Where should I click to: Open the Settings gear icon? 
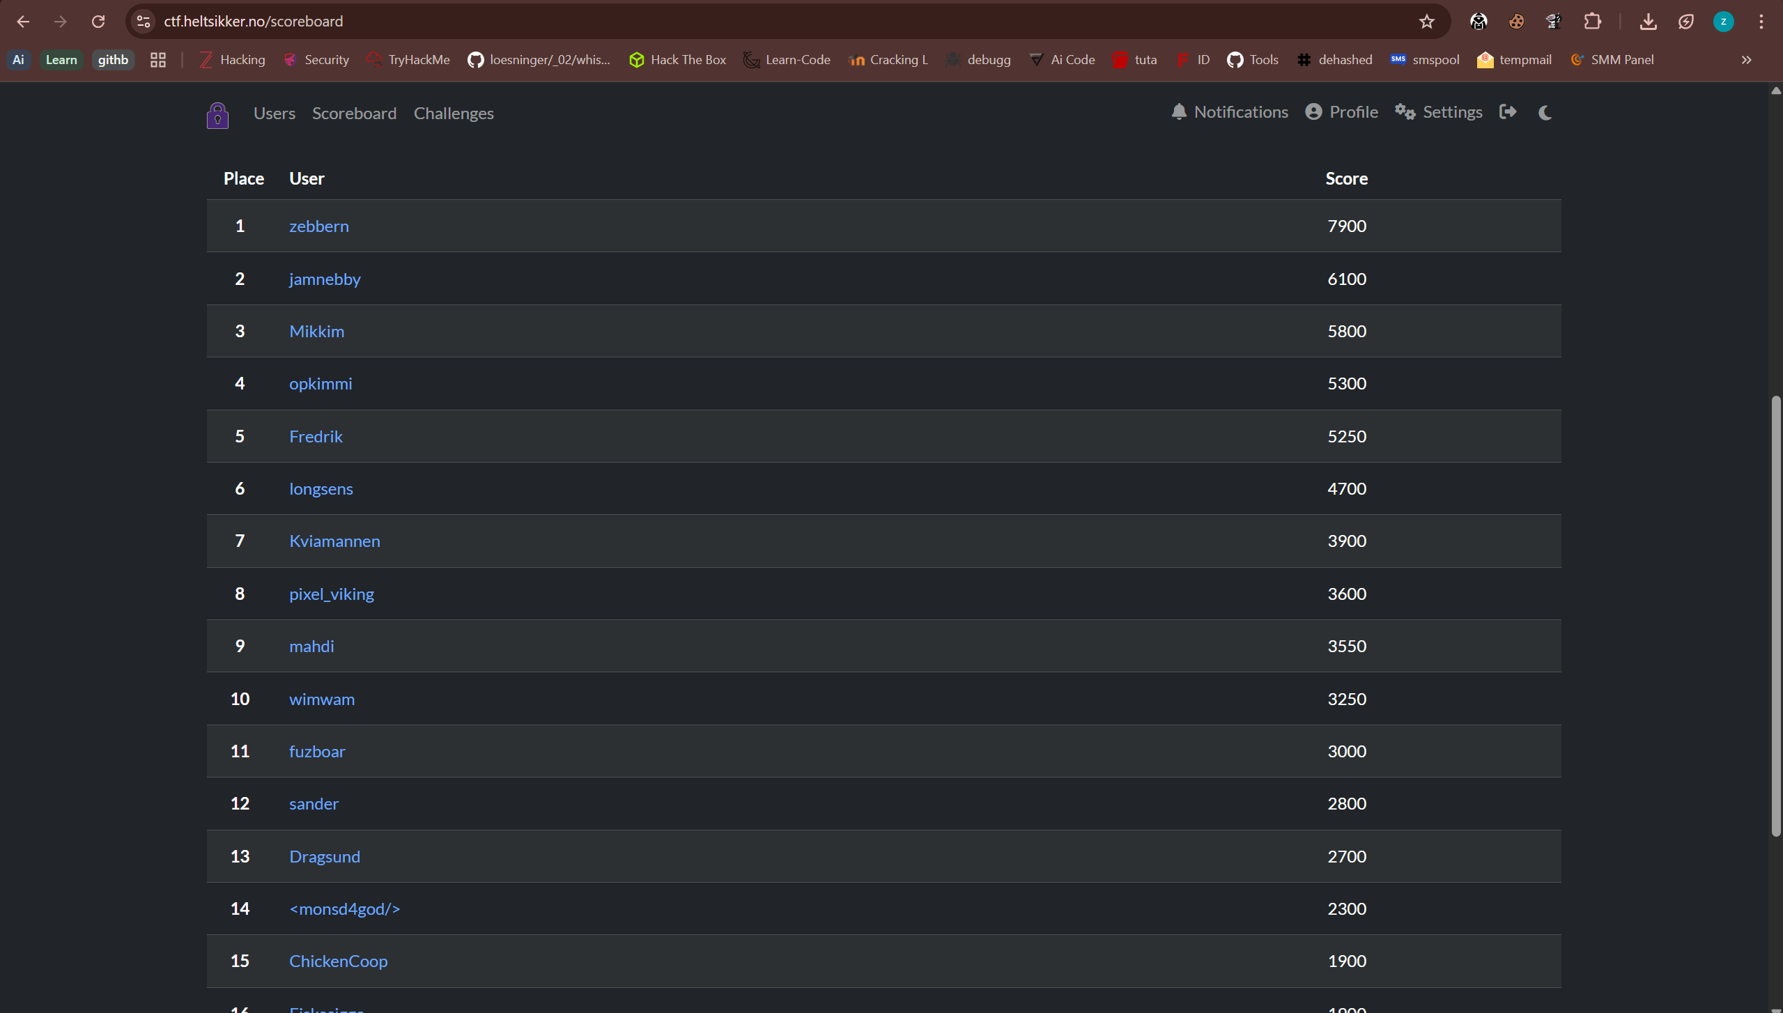pos(1405,111)
